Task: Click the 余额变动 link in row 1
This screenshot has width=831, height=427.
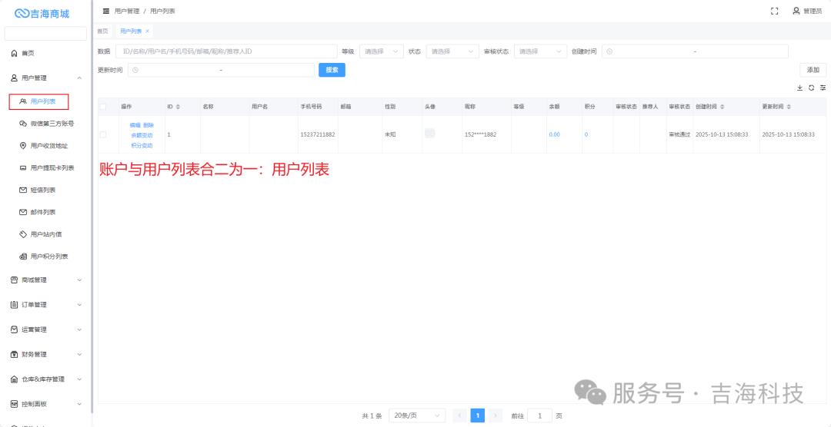Action: [x=142, y=135]
